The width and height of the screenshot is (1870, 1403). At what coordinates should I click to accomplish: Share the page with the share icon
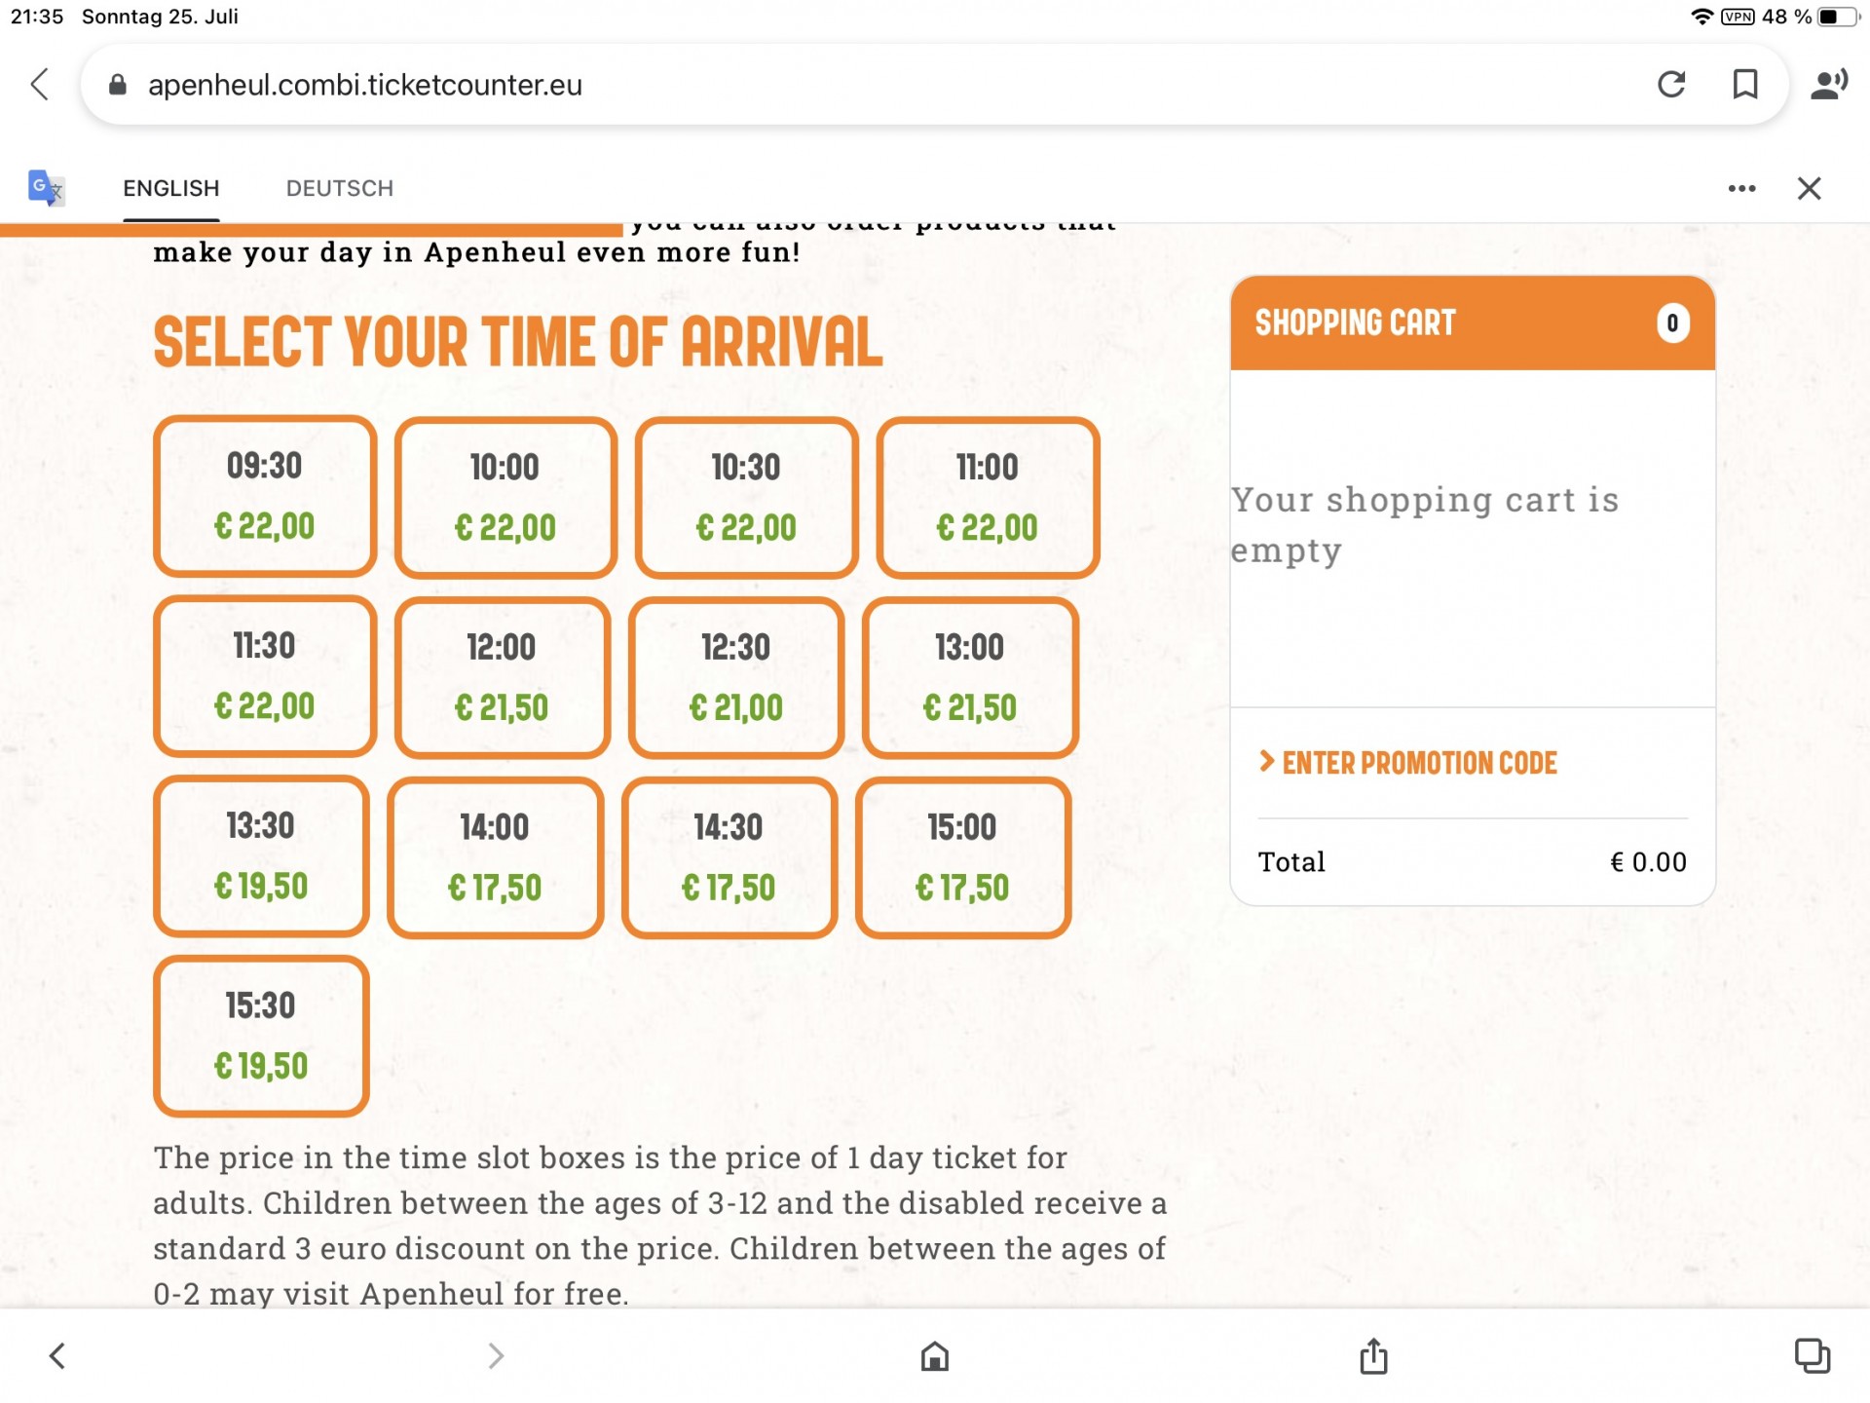[x=1373, y=1355]
